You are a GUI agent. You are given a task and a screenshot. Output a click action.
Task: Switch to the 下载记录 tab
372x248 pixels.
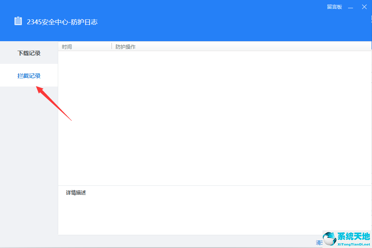click(29, 53)
